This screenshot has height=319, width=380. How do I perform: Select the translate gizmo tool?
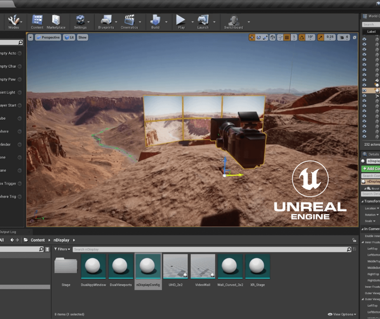(252, 37)
